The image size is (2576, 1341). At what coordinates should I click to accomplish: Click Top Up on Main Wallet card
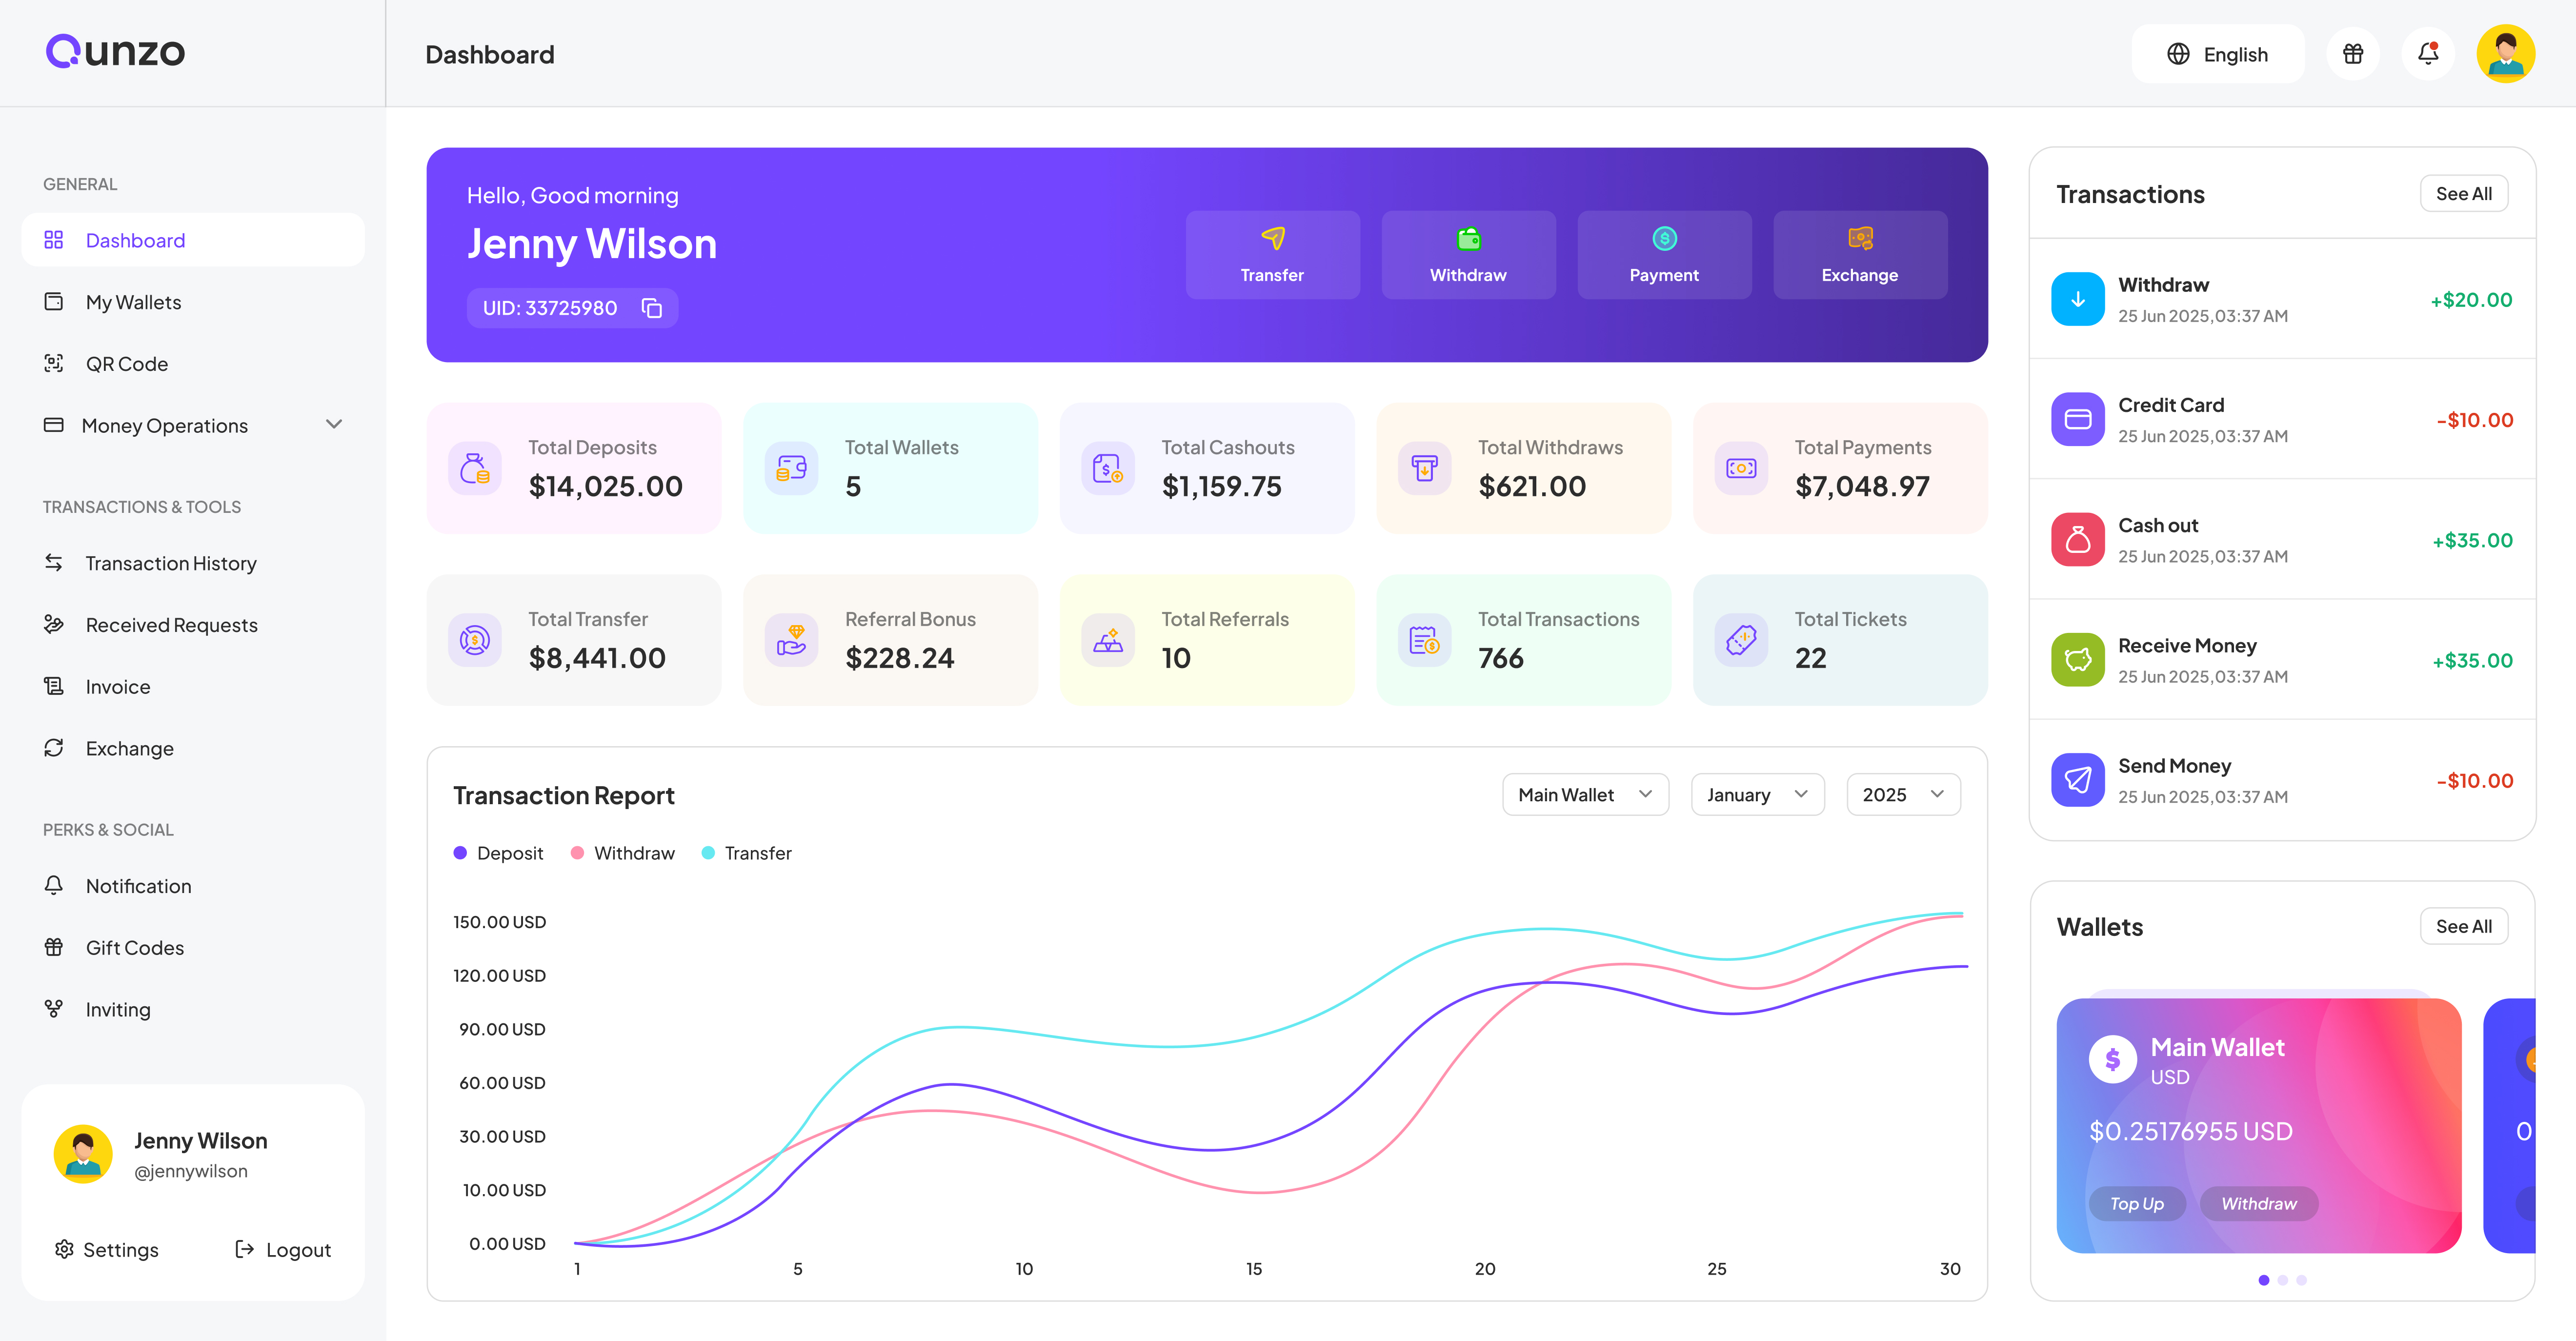coord(2137,1204)
